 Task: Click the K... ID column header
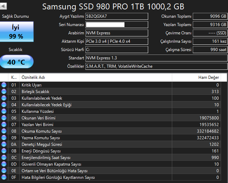click(x=14, y=77)
